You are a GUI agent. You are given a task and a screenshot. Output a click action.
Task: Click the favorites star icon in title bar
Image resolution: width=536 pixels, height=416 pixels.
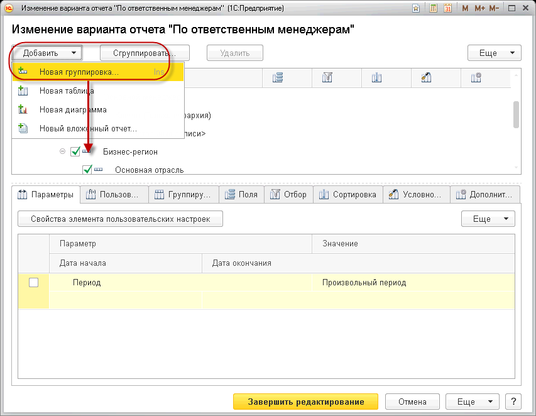pyautogui.click(x=417, y=9)
